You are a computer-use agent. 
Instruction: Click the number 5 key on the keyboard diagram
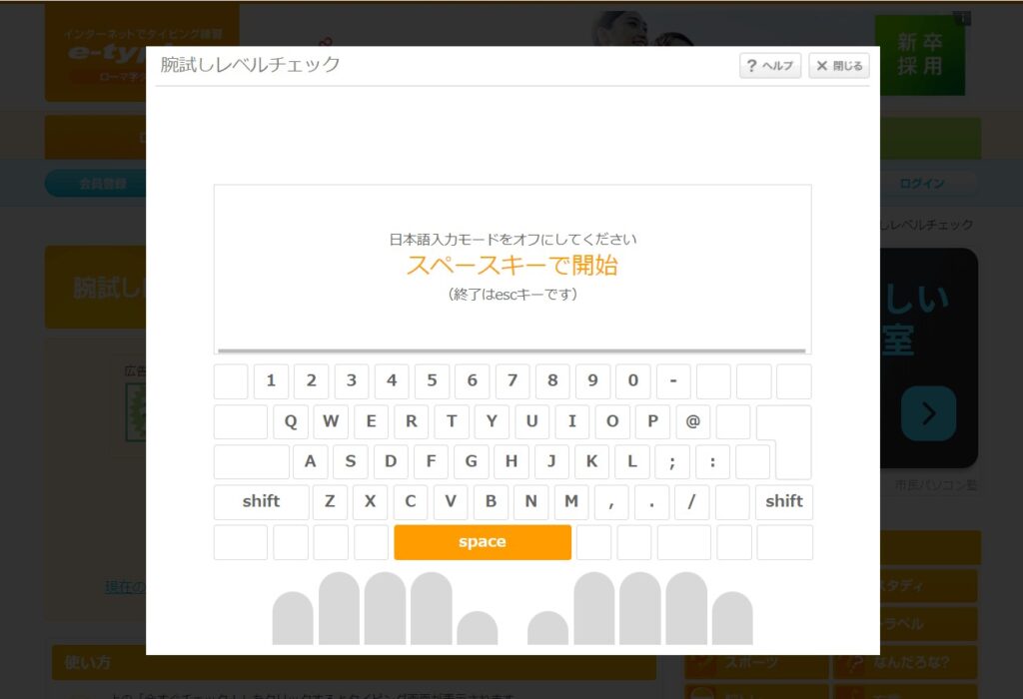point(432,381)
